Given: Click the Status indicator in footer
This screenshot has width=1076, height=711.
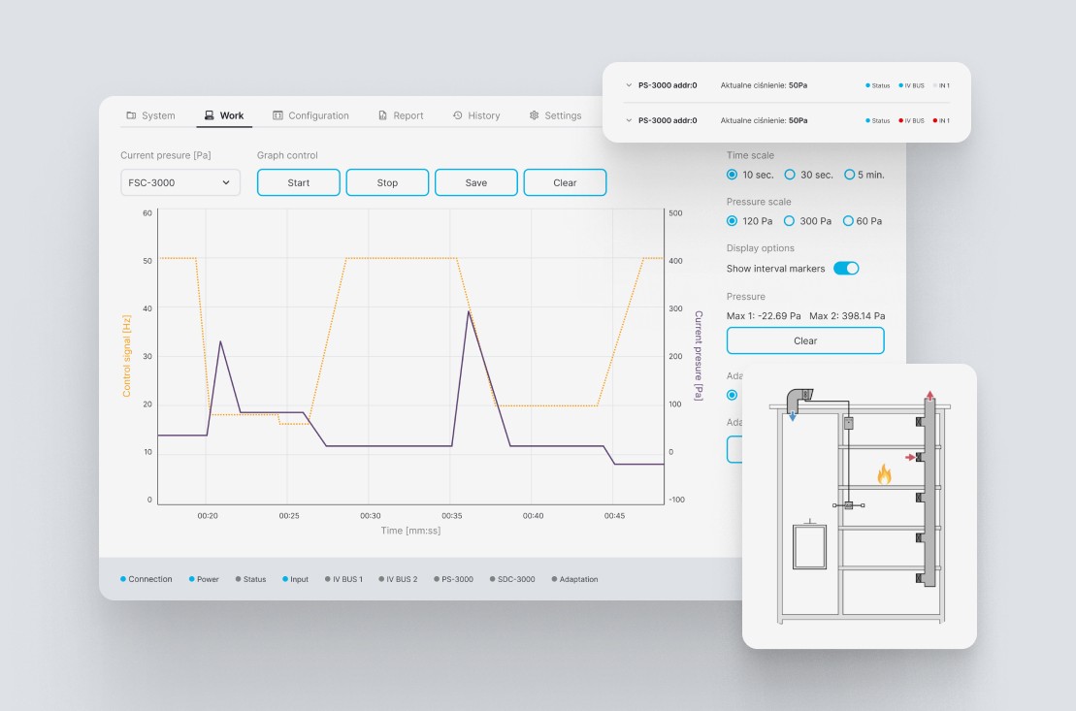Looking at the screenshot, I should (x=250, y=579).
